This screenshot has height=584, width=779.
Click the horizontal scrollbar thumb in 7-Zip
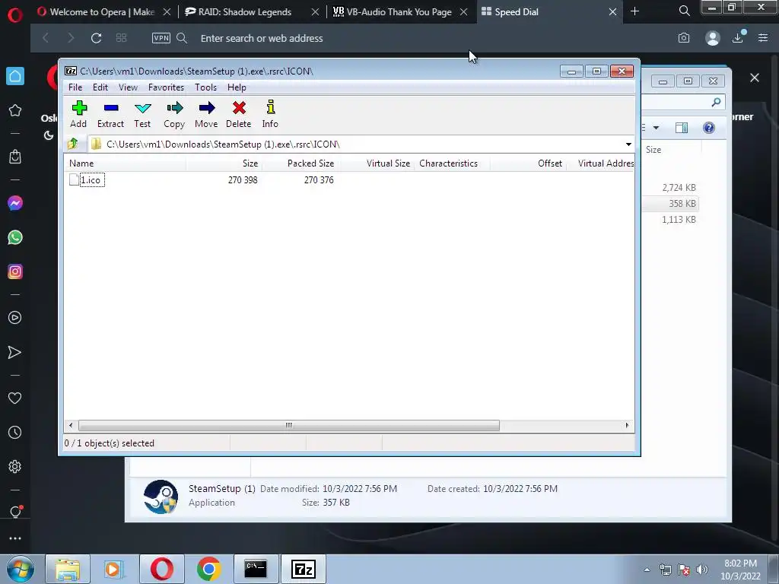288,425
